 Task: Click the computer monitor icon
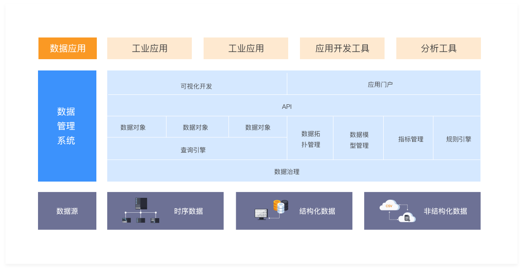(261, 214)
